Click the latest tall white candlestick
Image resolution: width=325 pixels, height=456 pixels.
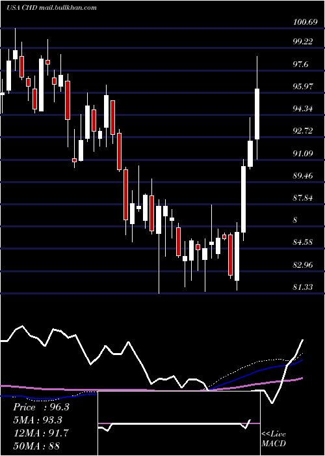257,114
